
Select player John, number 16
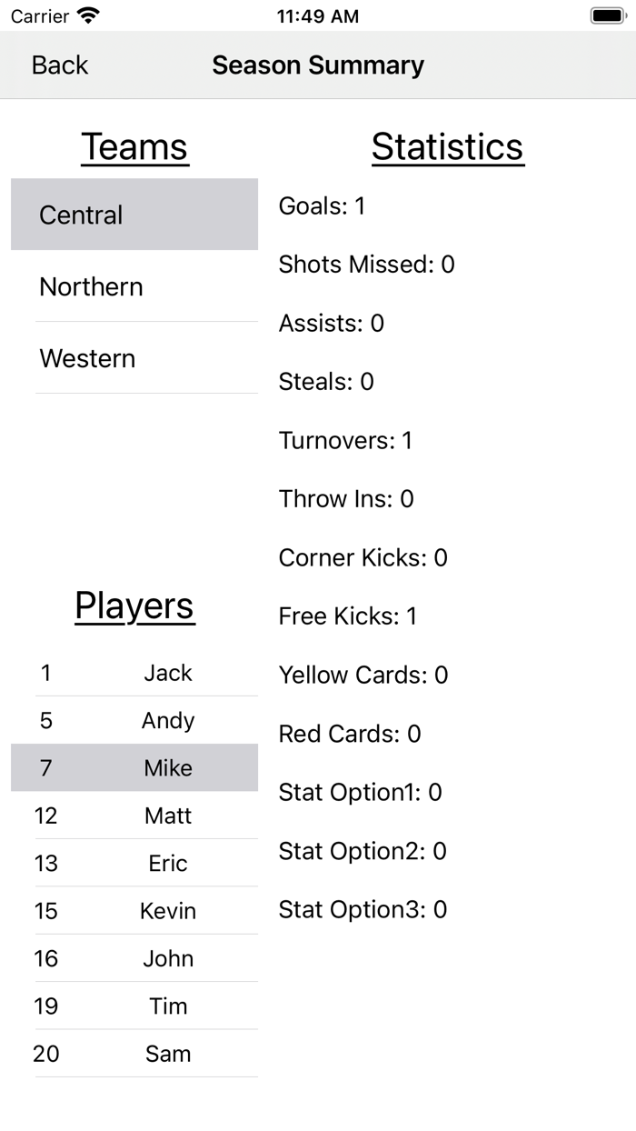point(134,957)
